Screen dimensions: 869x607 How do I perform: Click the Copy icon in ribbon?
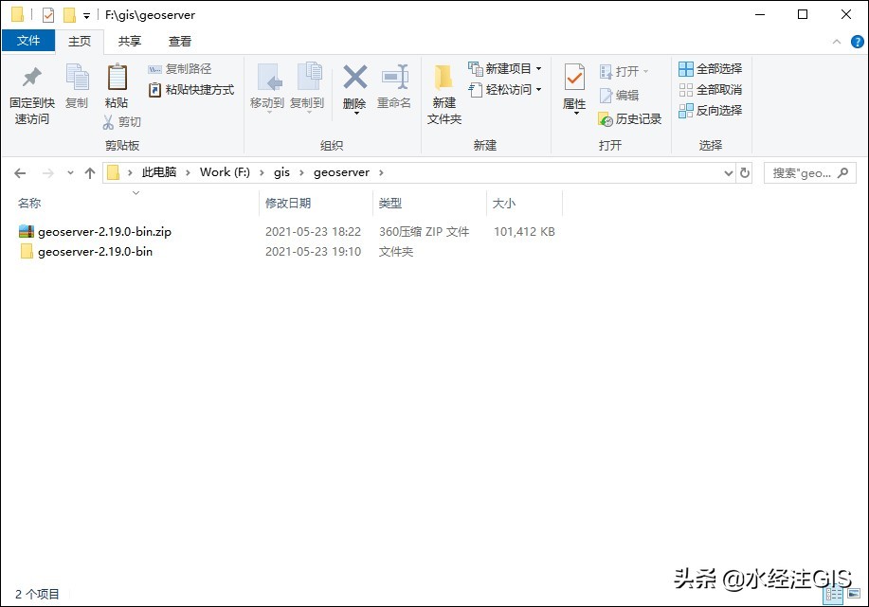click(77, 77)
